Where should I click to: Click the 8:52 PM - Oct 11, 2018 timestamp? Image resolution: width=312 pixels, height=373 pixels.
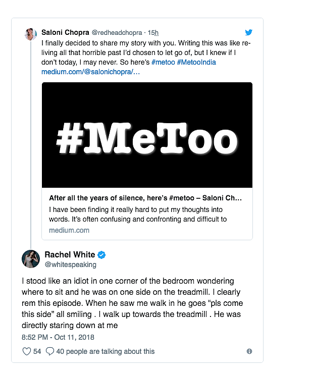pyautogui.click(x=58, y=337)
